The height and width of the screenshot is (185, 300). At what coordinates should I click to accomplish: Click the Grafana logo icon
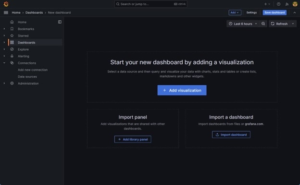pos(6,4)
